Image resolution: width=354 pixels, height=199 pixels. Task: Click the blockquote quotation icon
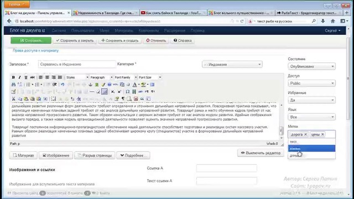(142, 99)
